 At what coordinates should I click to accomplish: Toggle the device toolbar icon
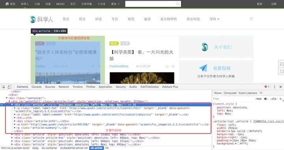point(9,87)
